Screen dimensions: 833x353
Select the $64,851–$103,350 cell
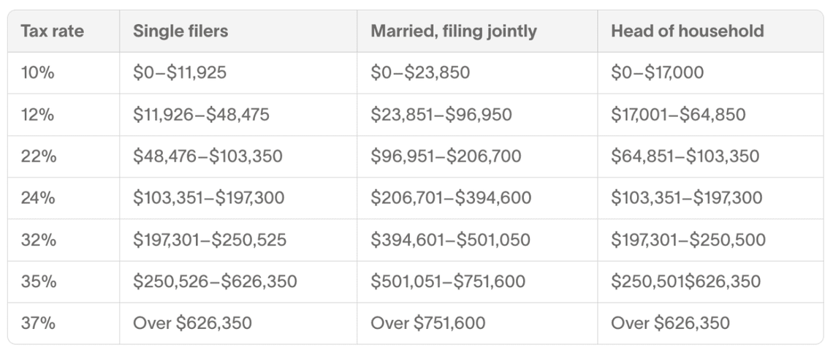[x=685, y=156]
